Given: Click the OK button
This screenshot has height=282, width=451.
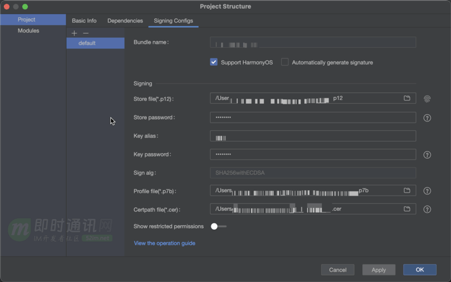Looking at the screenshot, I should tap(420, 270).
